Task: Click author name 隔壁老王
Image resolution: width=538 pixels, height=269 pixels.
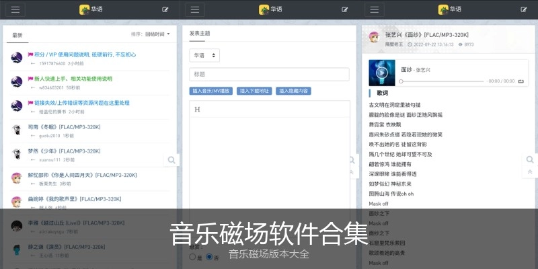Action: pos(394,44)
